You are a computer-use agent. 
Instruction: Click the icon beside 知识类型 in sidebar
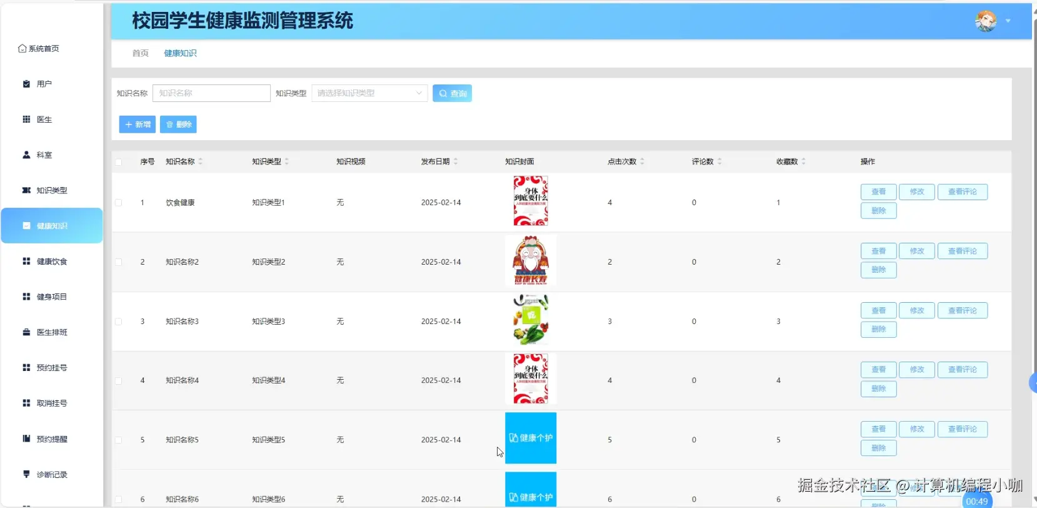pyautogui.click(x=26, y=190)
